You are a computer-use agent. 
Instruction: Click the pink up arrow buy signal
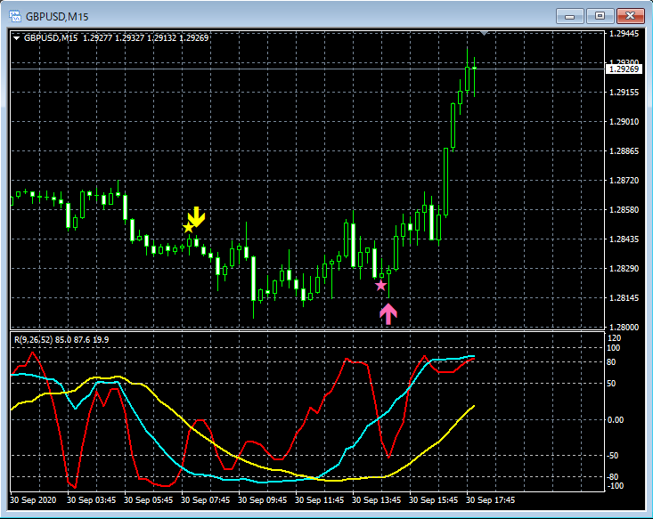click(388, 314)
